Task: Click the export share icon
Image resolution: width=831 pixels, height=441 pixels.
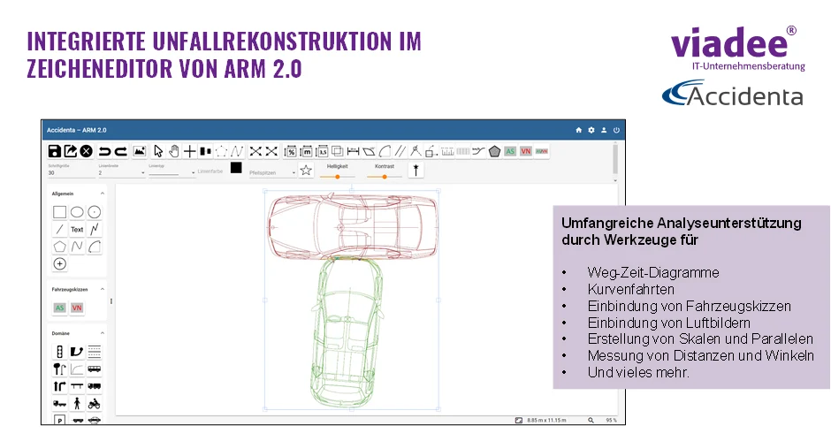Action: coord(71,151)
